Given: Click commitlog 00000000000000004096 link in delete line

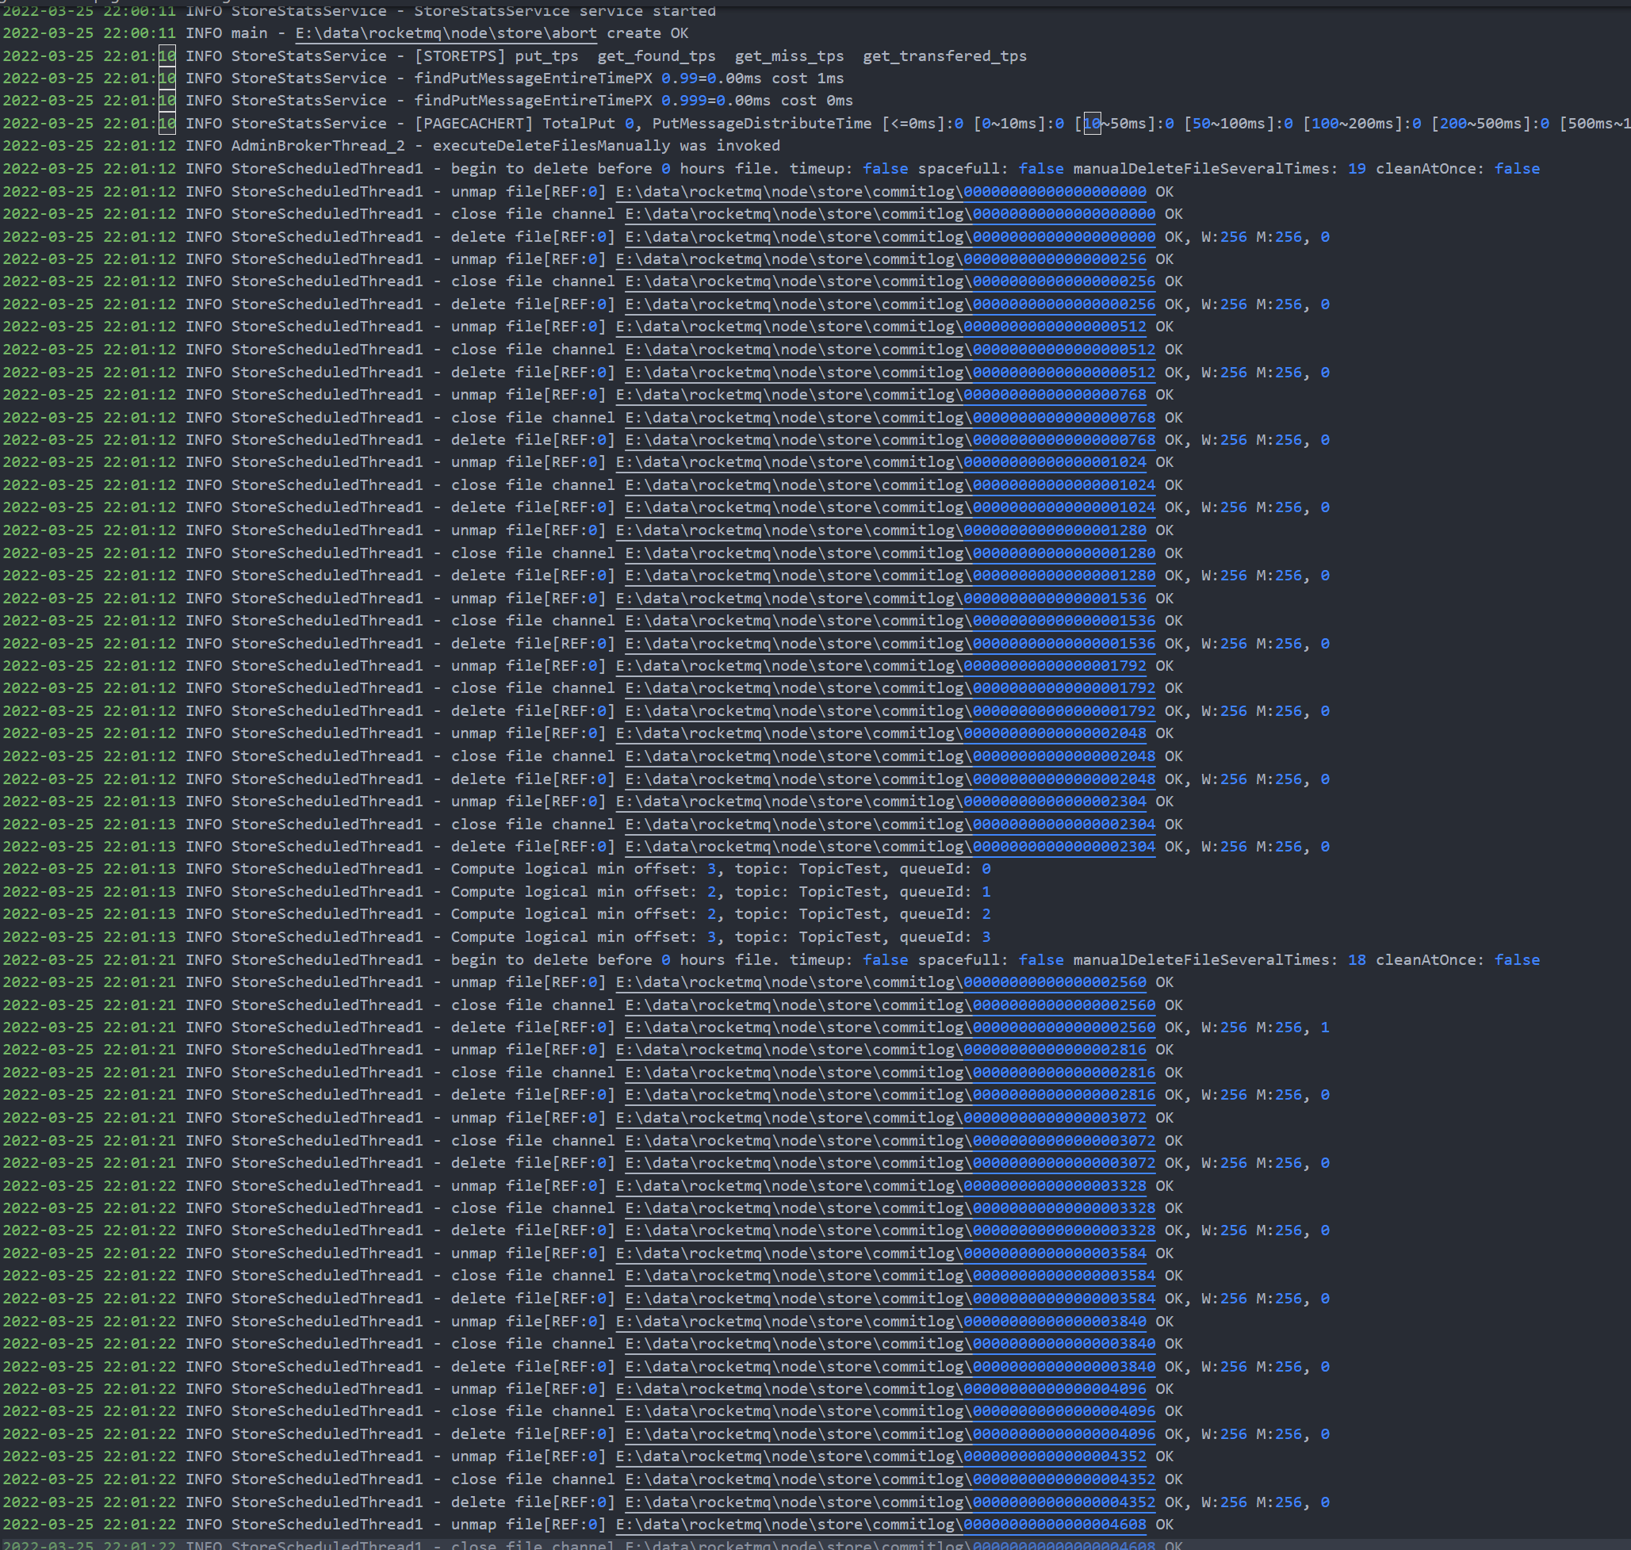Looking at the screenshot, I should point(1063,1433).
